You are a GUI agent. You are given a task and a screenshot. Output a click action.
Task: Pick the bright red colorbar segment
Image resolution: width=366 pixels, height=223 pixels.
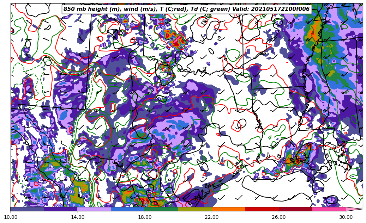(262, 209)
